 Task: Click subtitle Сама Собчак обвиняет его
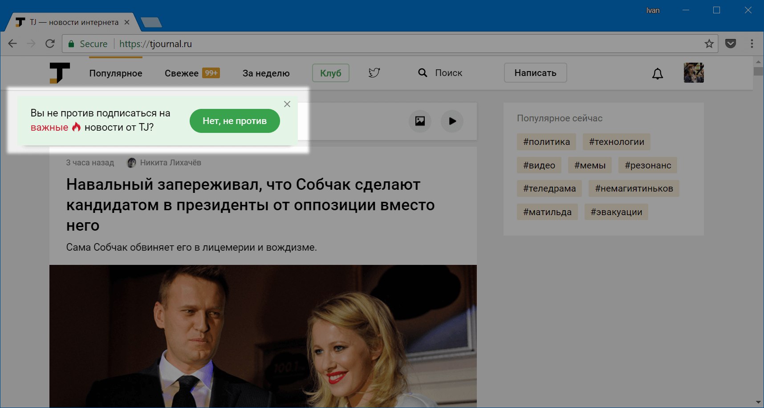pyautogui.click(x=191, y=247)
